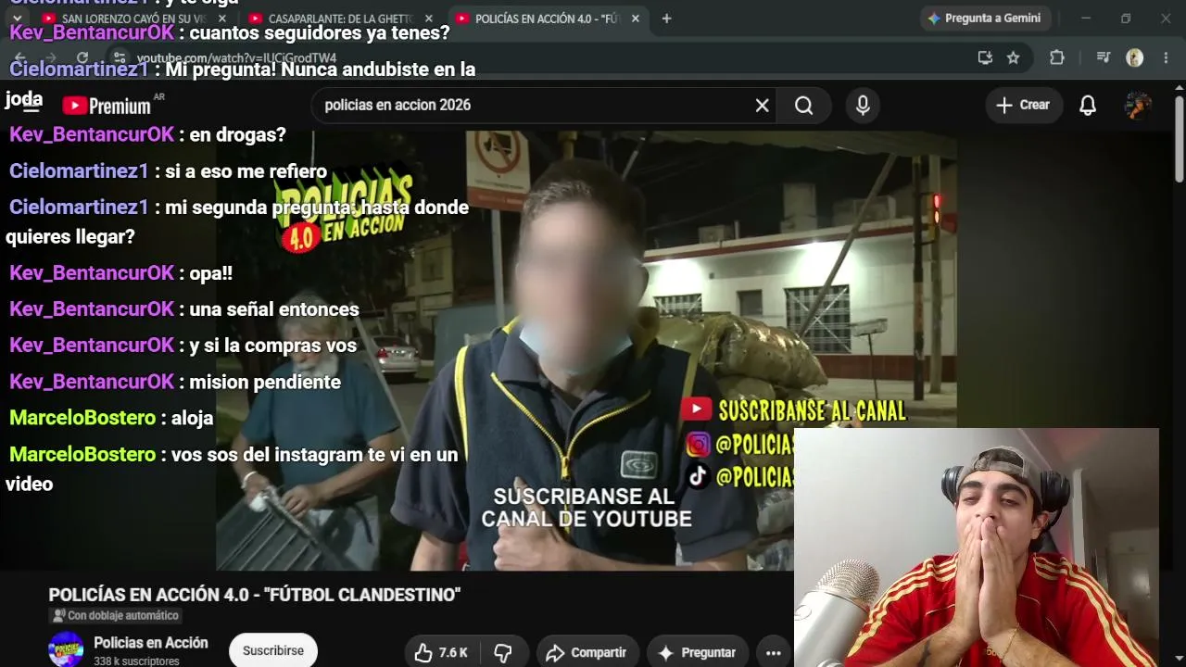
Task: View site information next to the URL
Action: (x=120, y=57)
